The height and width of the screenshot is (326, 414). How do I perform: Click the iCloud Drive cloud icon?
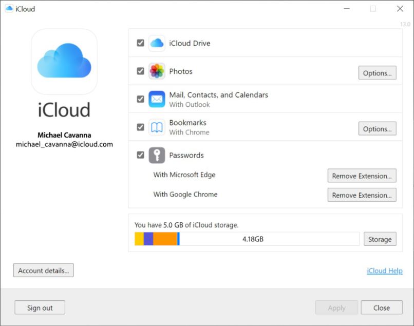156,43
